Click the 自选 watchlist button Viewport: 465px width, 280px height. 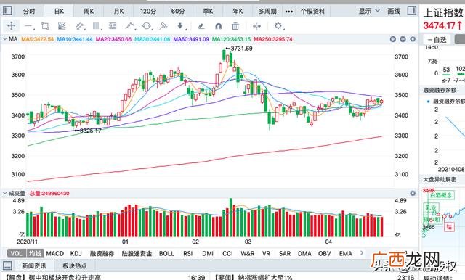(437, 40)
